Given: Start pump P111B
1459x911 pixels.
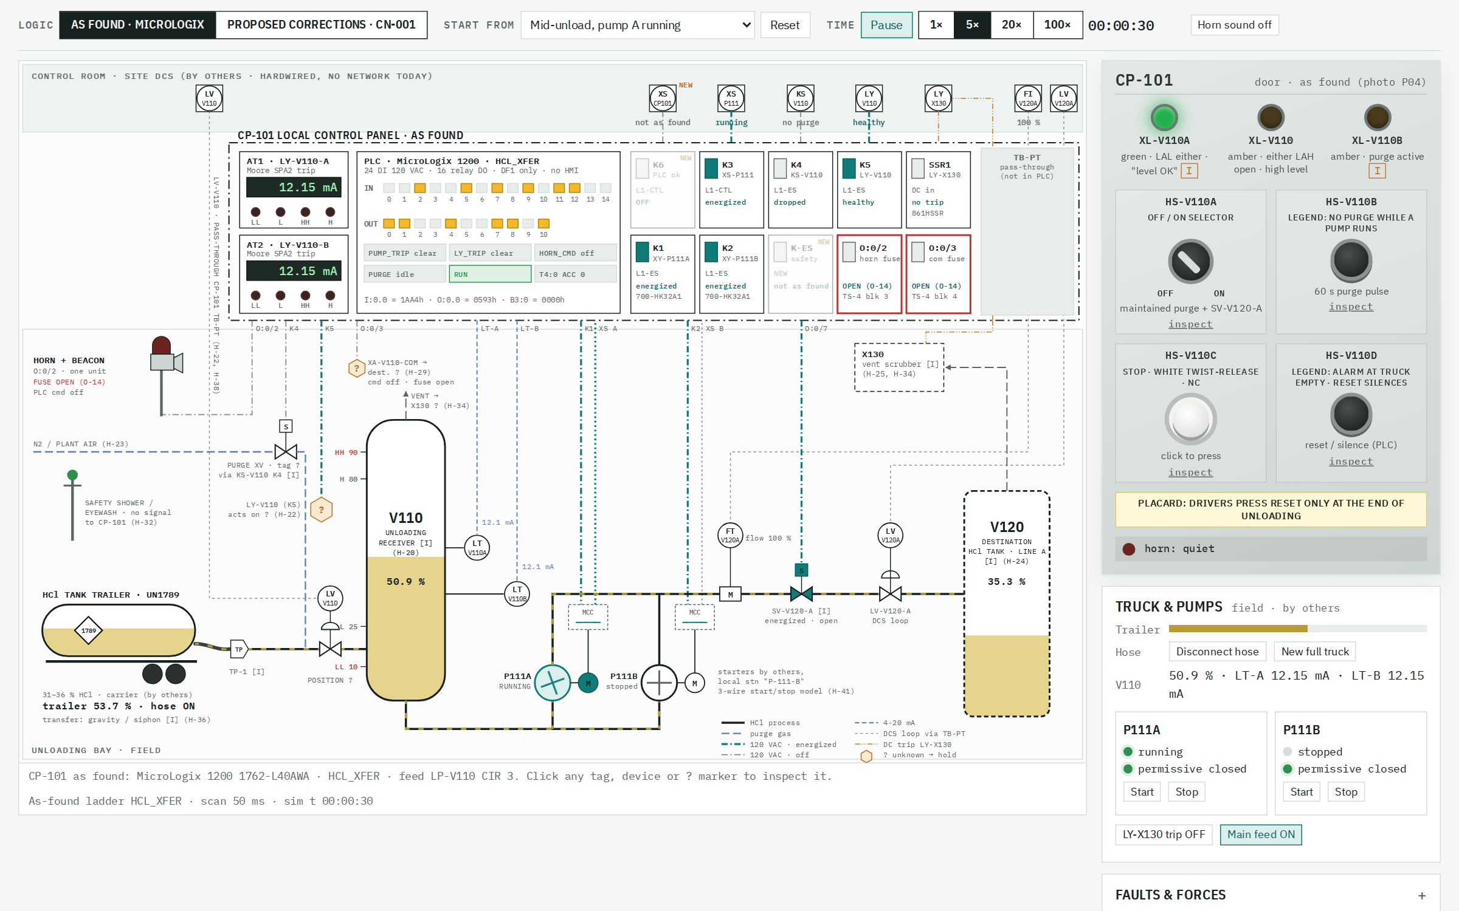Looking at the screenshot, I should (x=1302, y=792).
